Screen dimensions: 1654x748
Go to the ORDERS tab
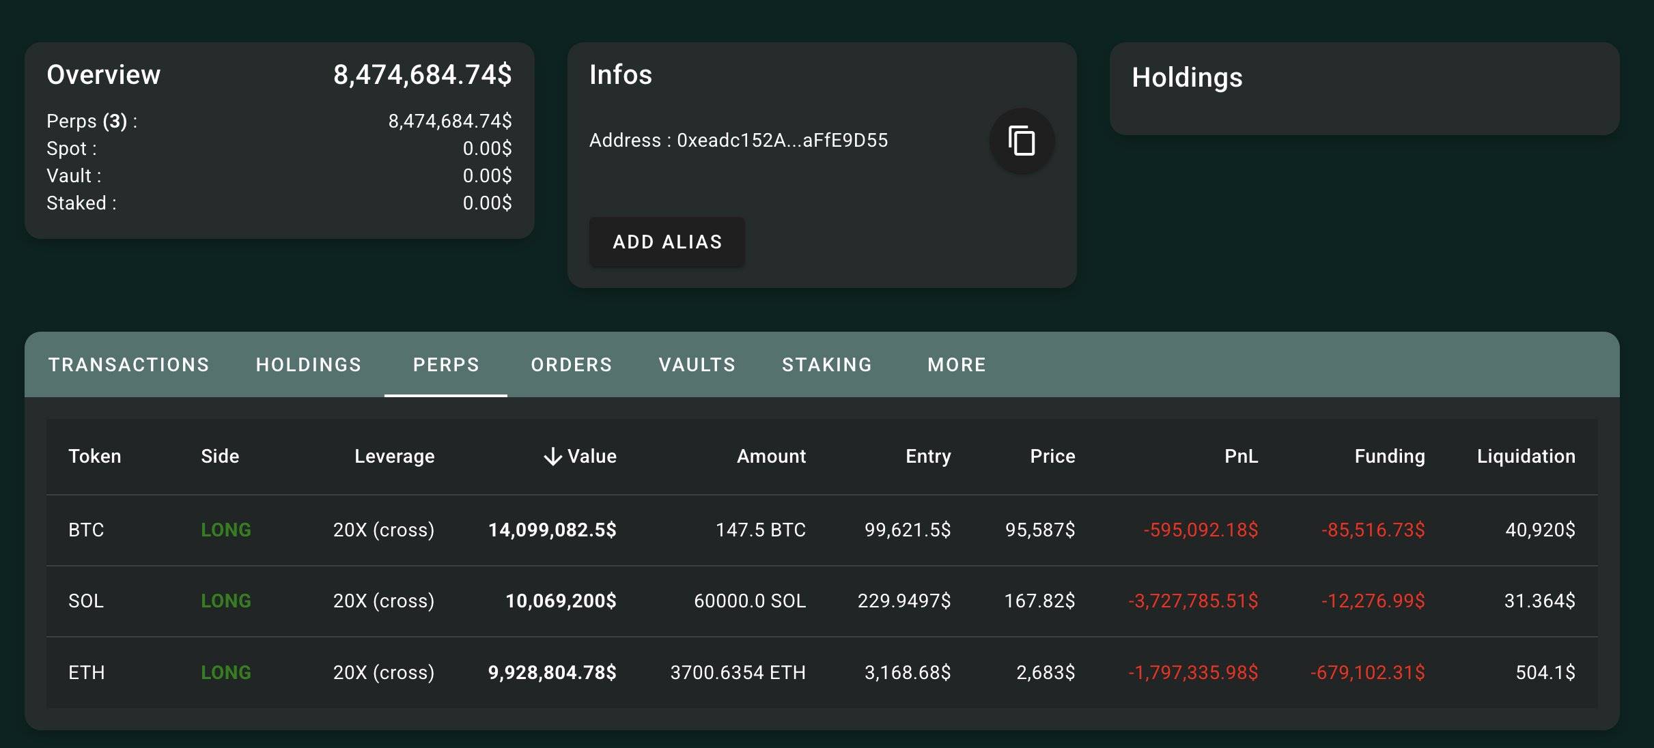pos(571,364)
